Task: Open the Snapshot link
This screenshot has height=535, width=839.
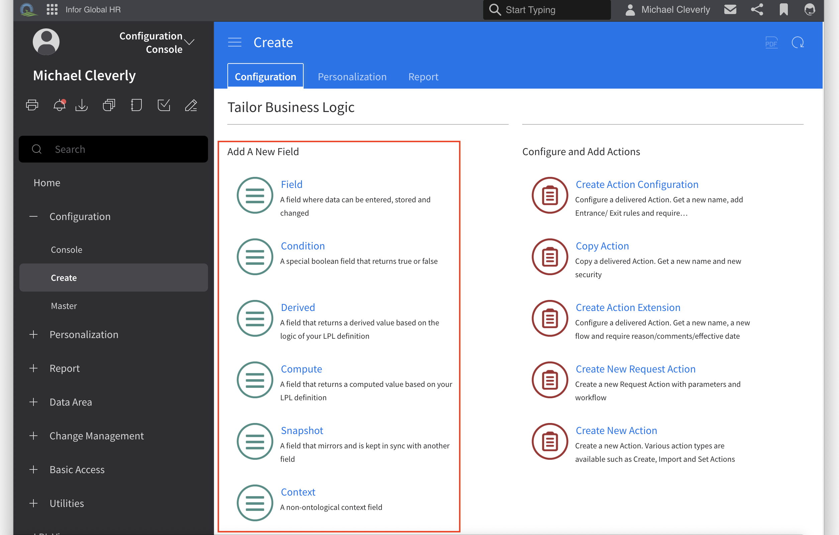Action: click(302, 431)
